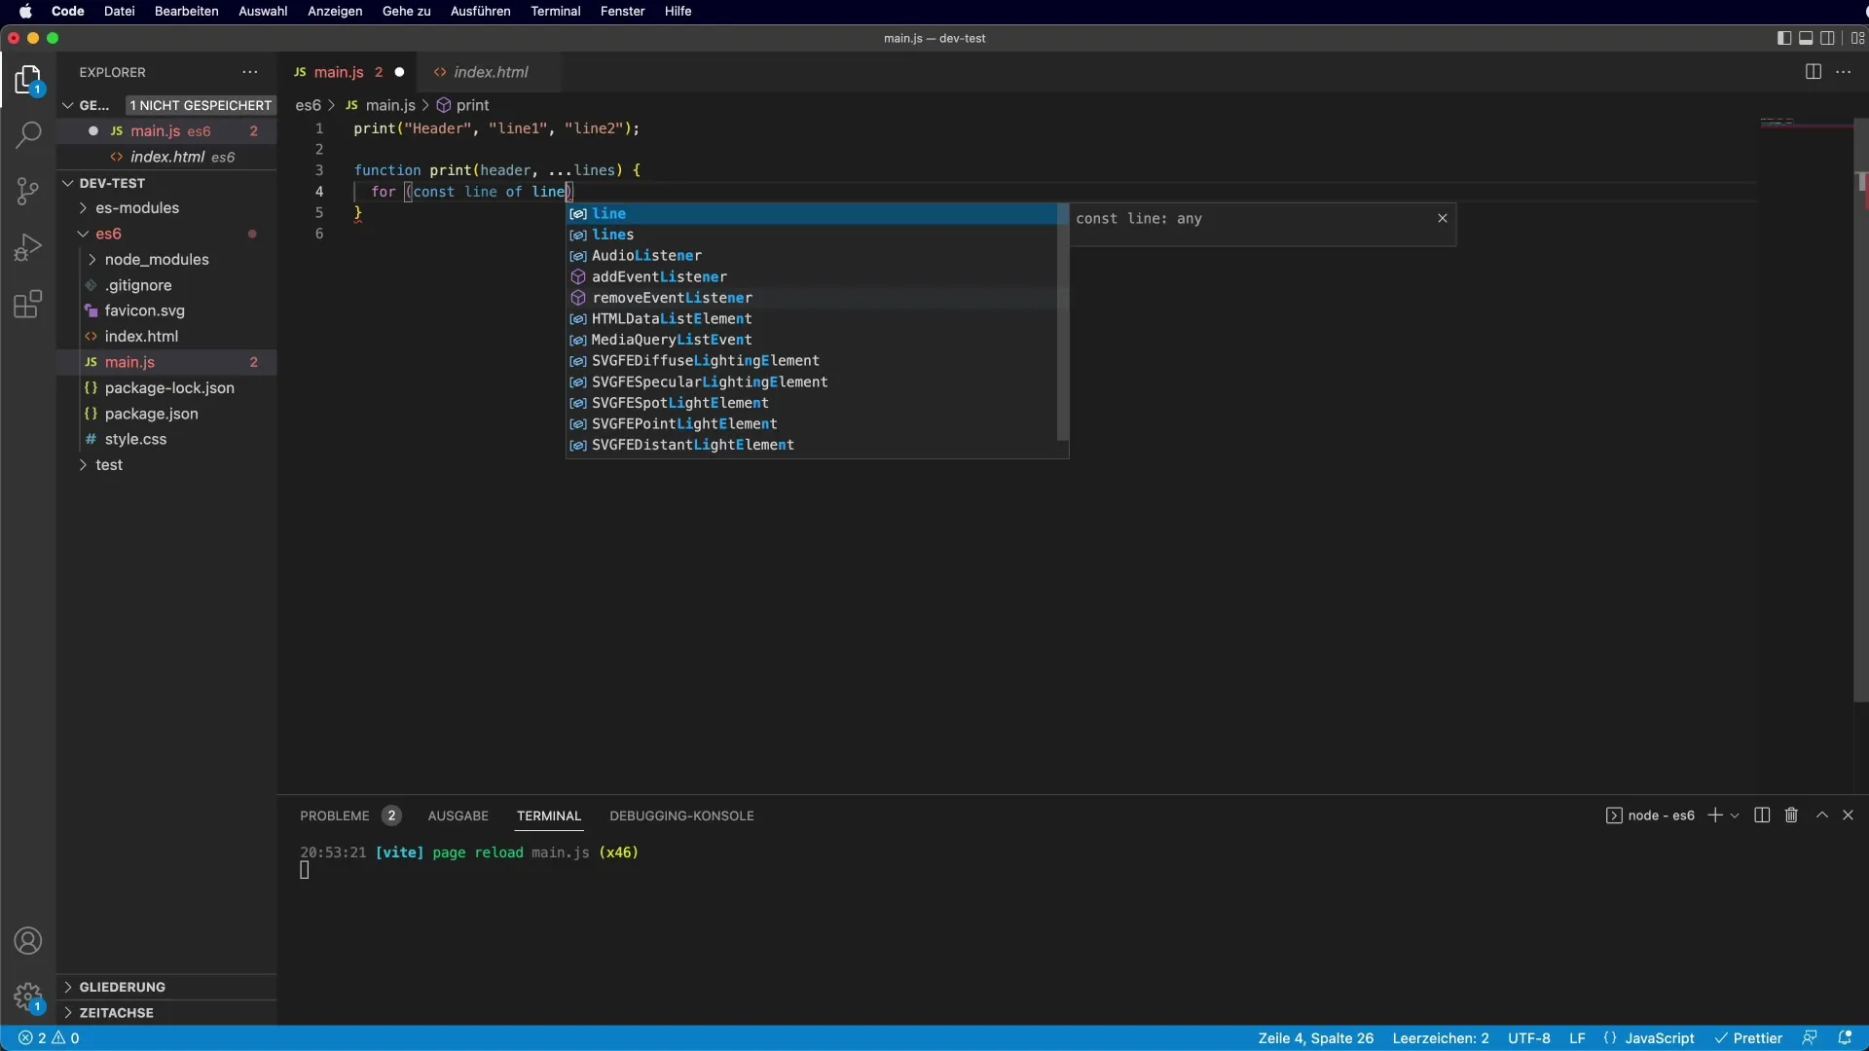
Task: Open the Manage gear icon
Action: tap(28, 997)
